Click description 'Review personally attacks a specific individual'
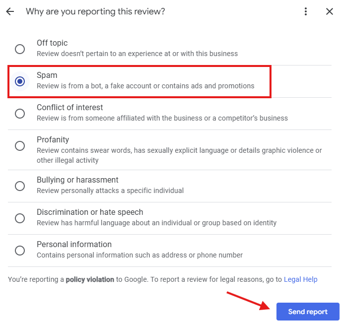The width and height of the screenshot is (340, 322). (x=110, y=191)
